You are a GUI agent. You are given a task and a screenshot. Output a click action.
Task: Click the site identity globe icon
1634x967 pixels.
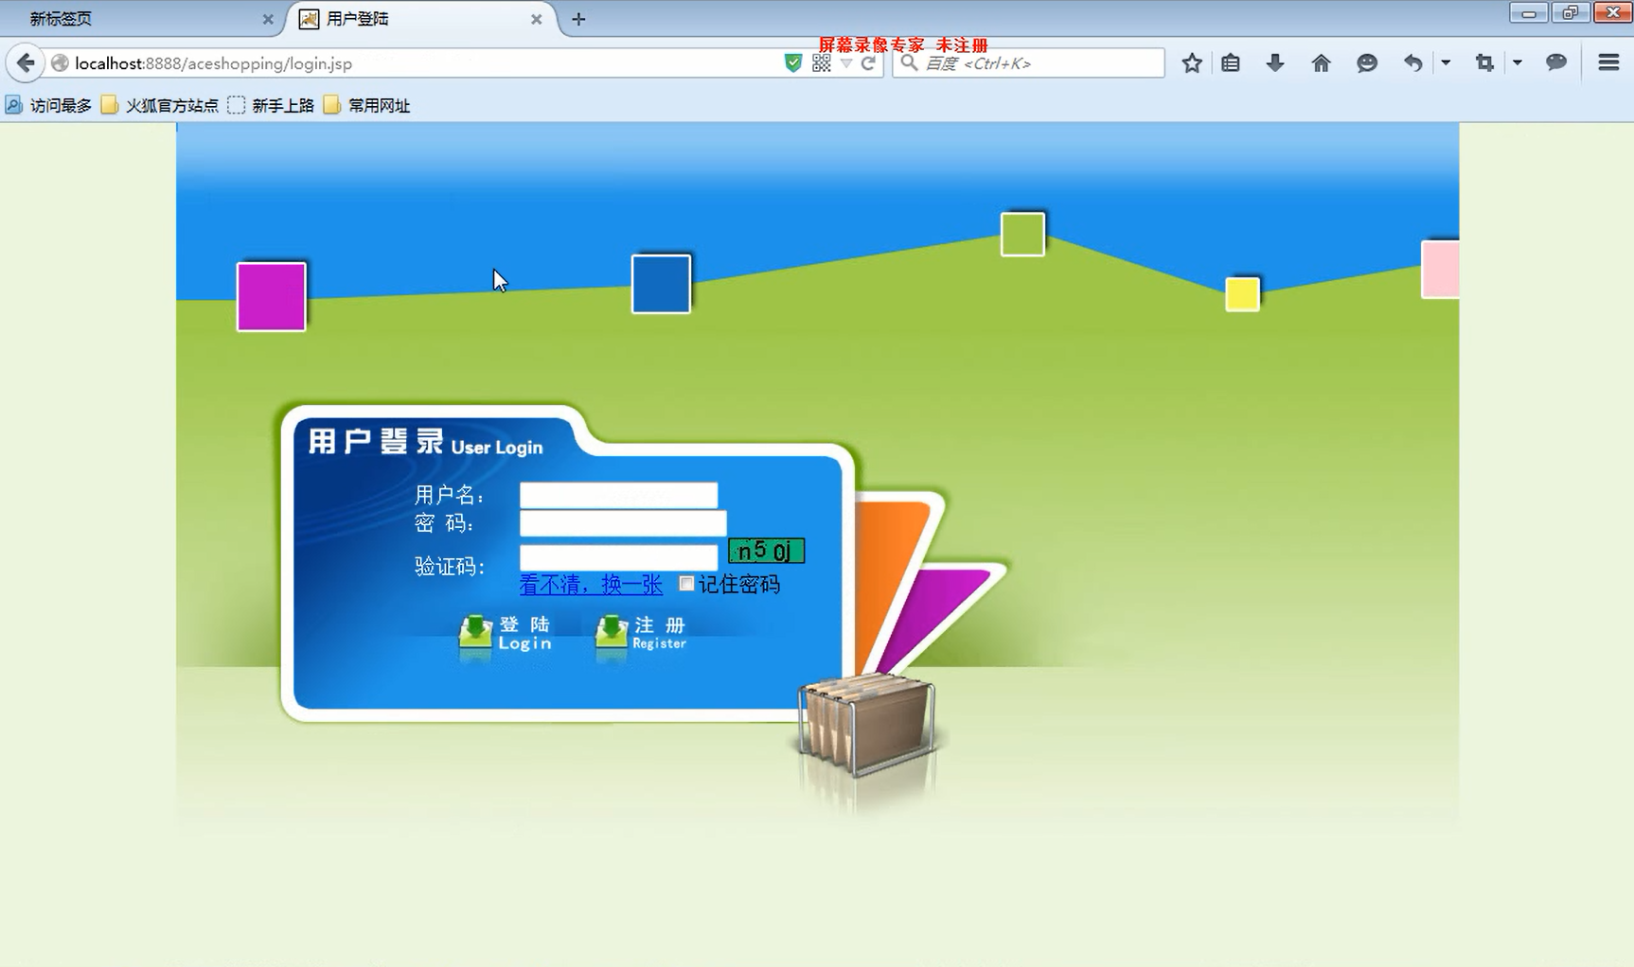60,63
